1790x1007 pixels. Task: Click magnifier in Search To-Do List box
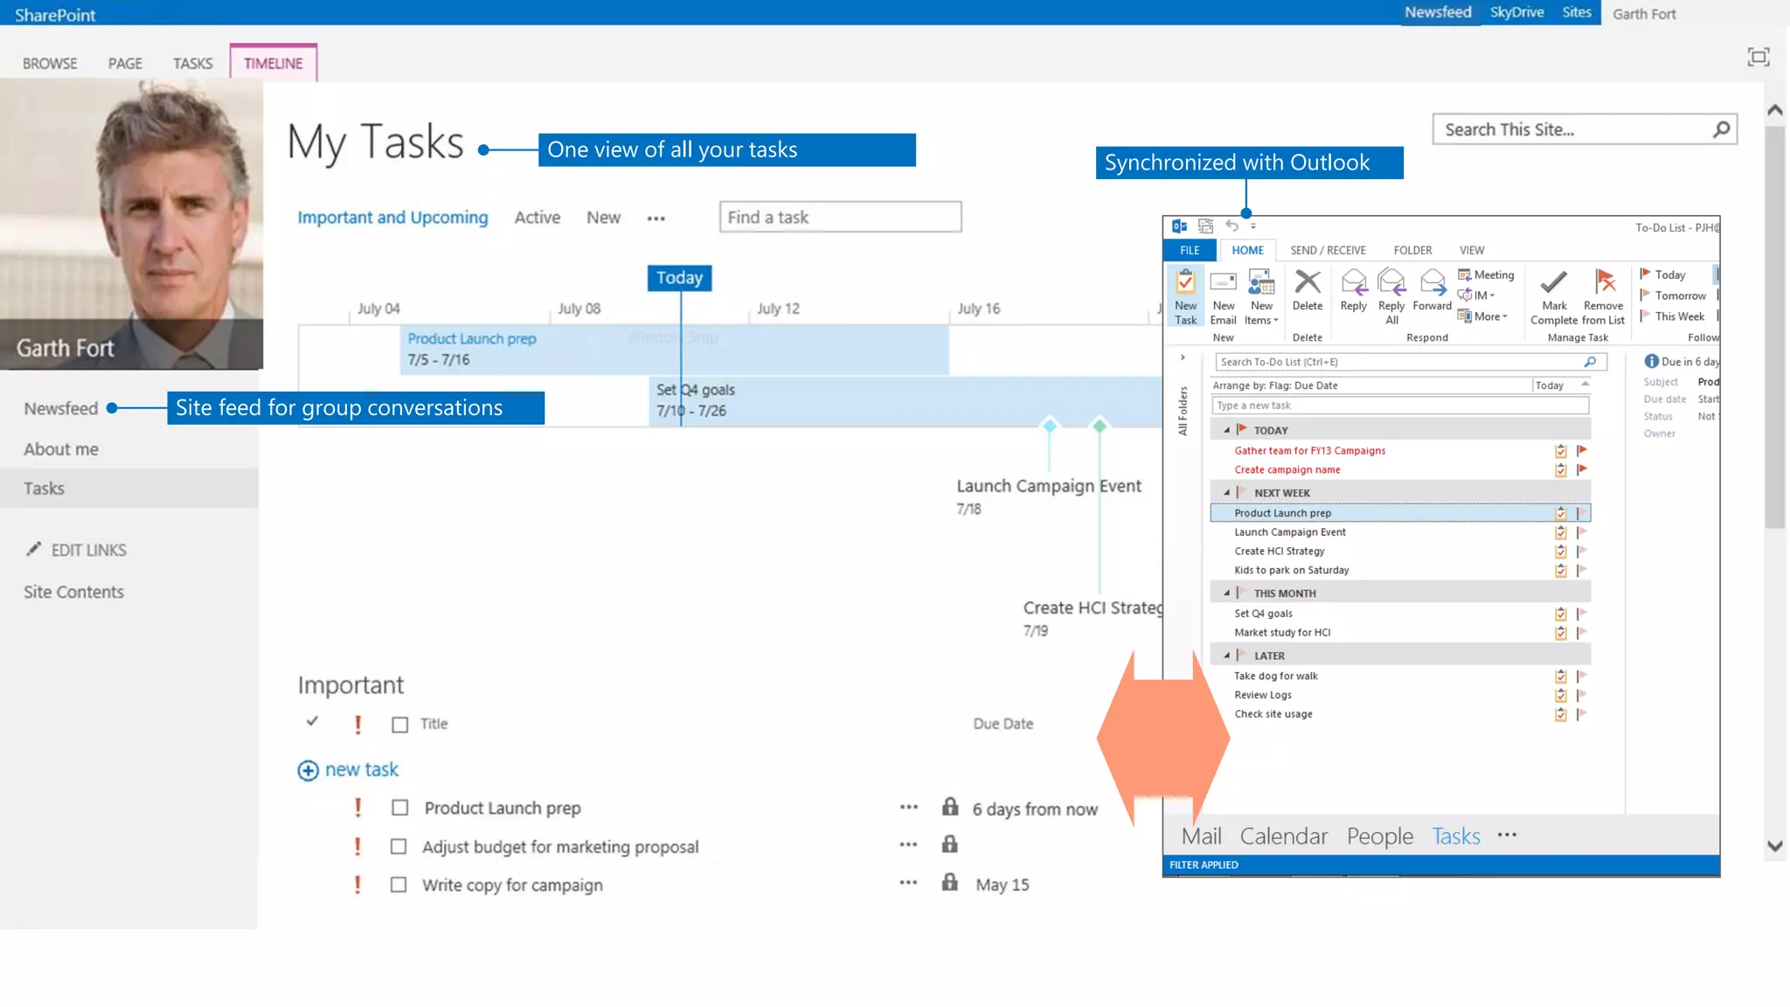[1590, 362]
